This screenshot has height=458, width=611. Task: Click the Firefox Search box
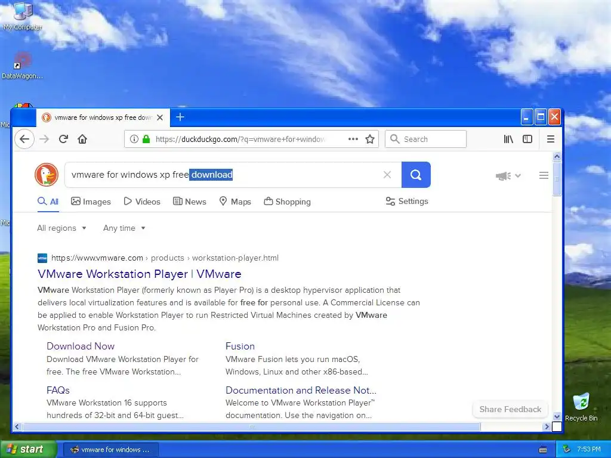(425, 139)
